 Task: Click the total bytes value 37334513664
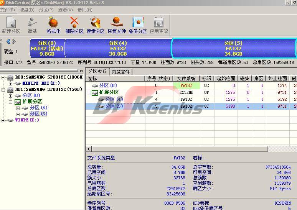(278, 167)
